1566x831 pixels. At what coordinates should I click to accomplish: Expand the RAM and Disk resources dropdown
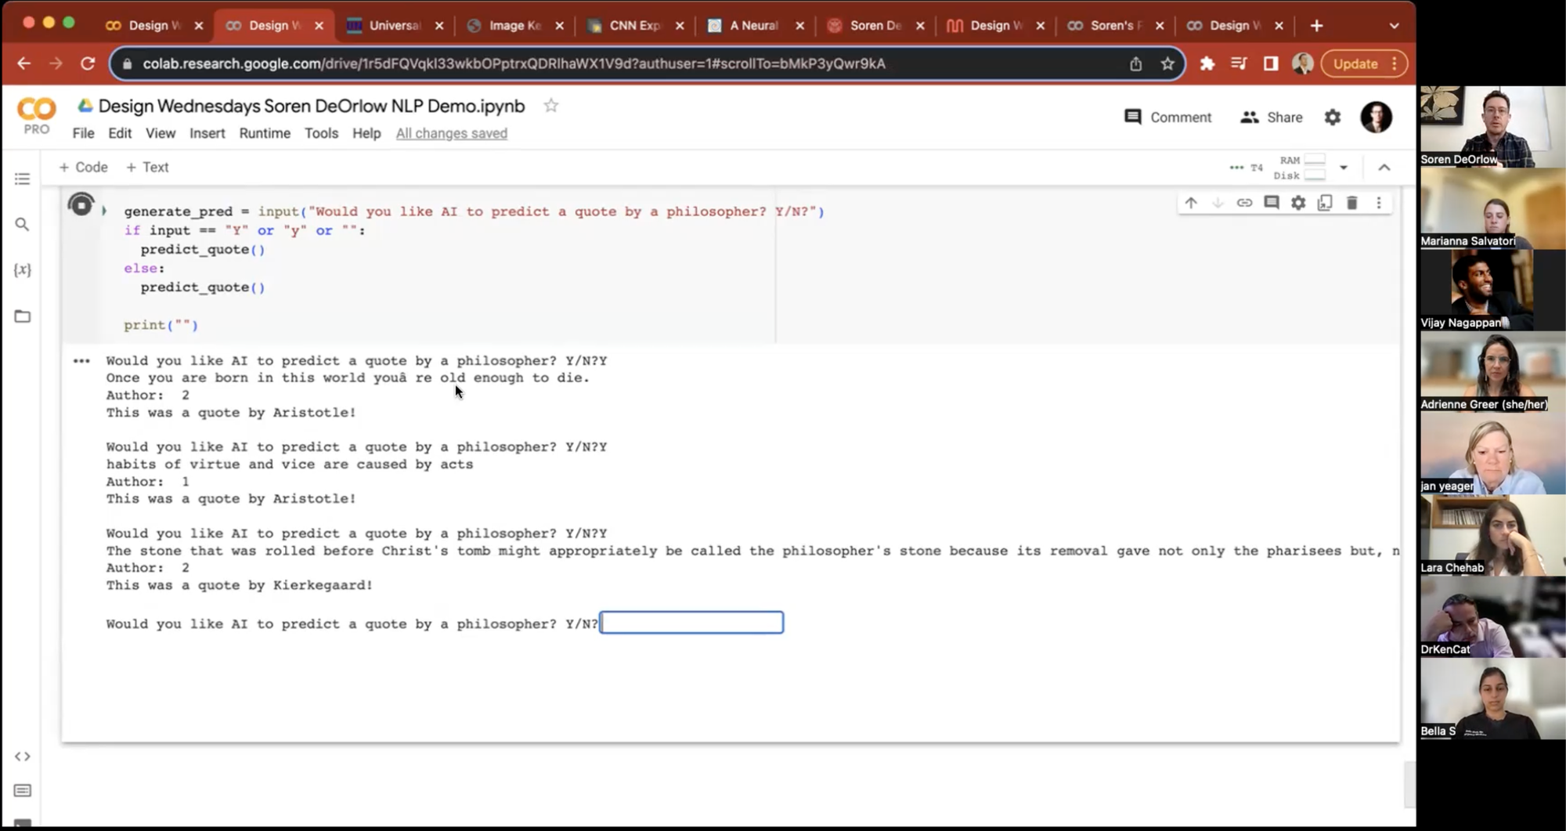(1344, 168)
